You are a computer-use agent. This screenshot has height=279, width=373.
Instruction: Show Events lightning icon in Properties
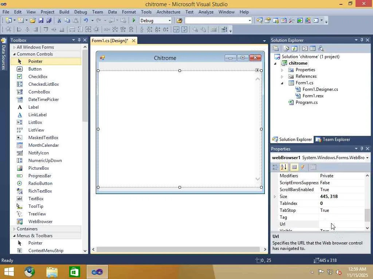pyautogui.click(x=303, y=167)
